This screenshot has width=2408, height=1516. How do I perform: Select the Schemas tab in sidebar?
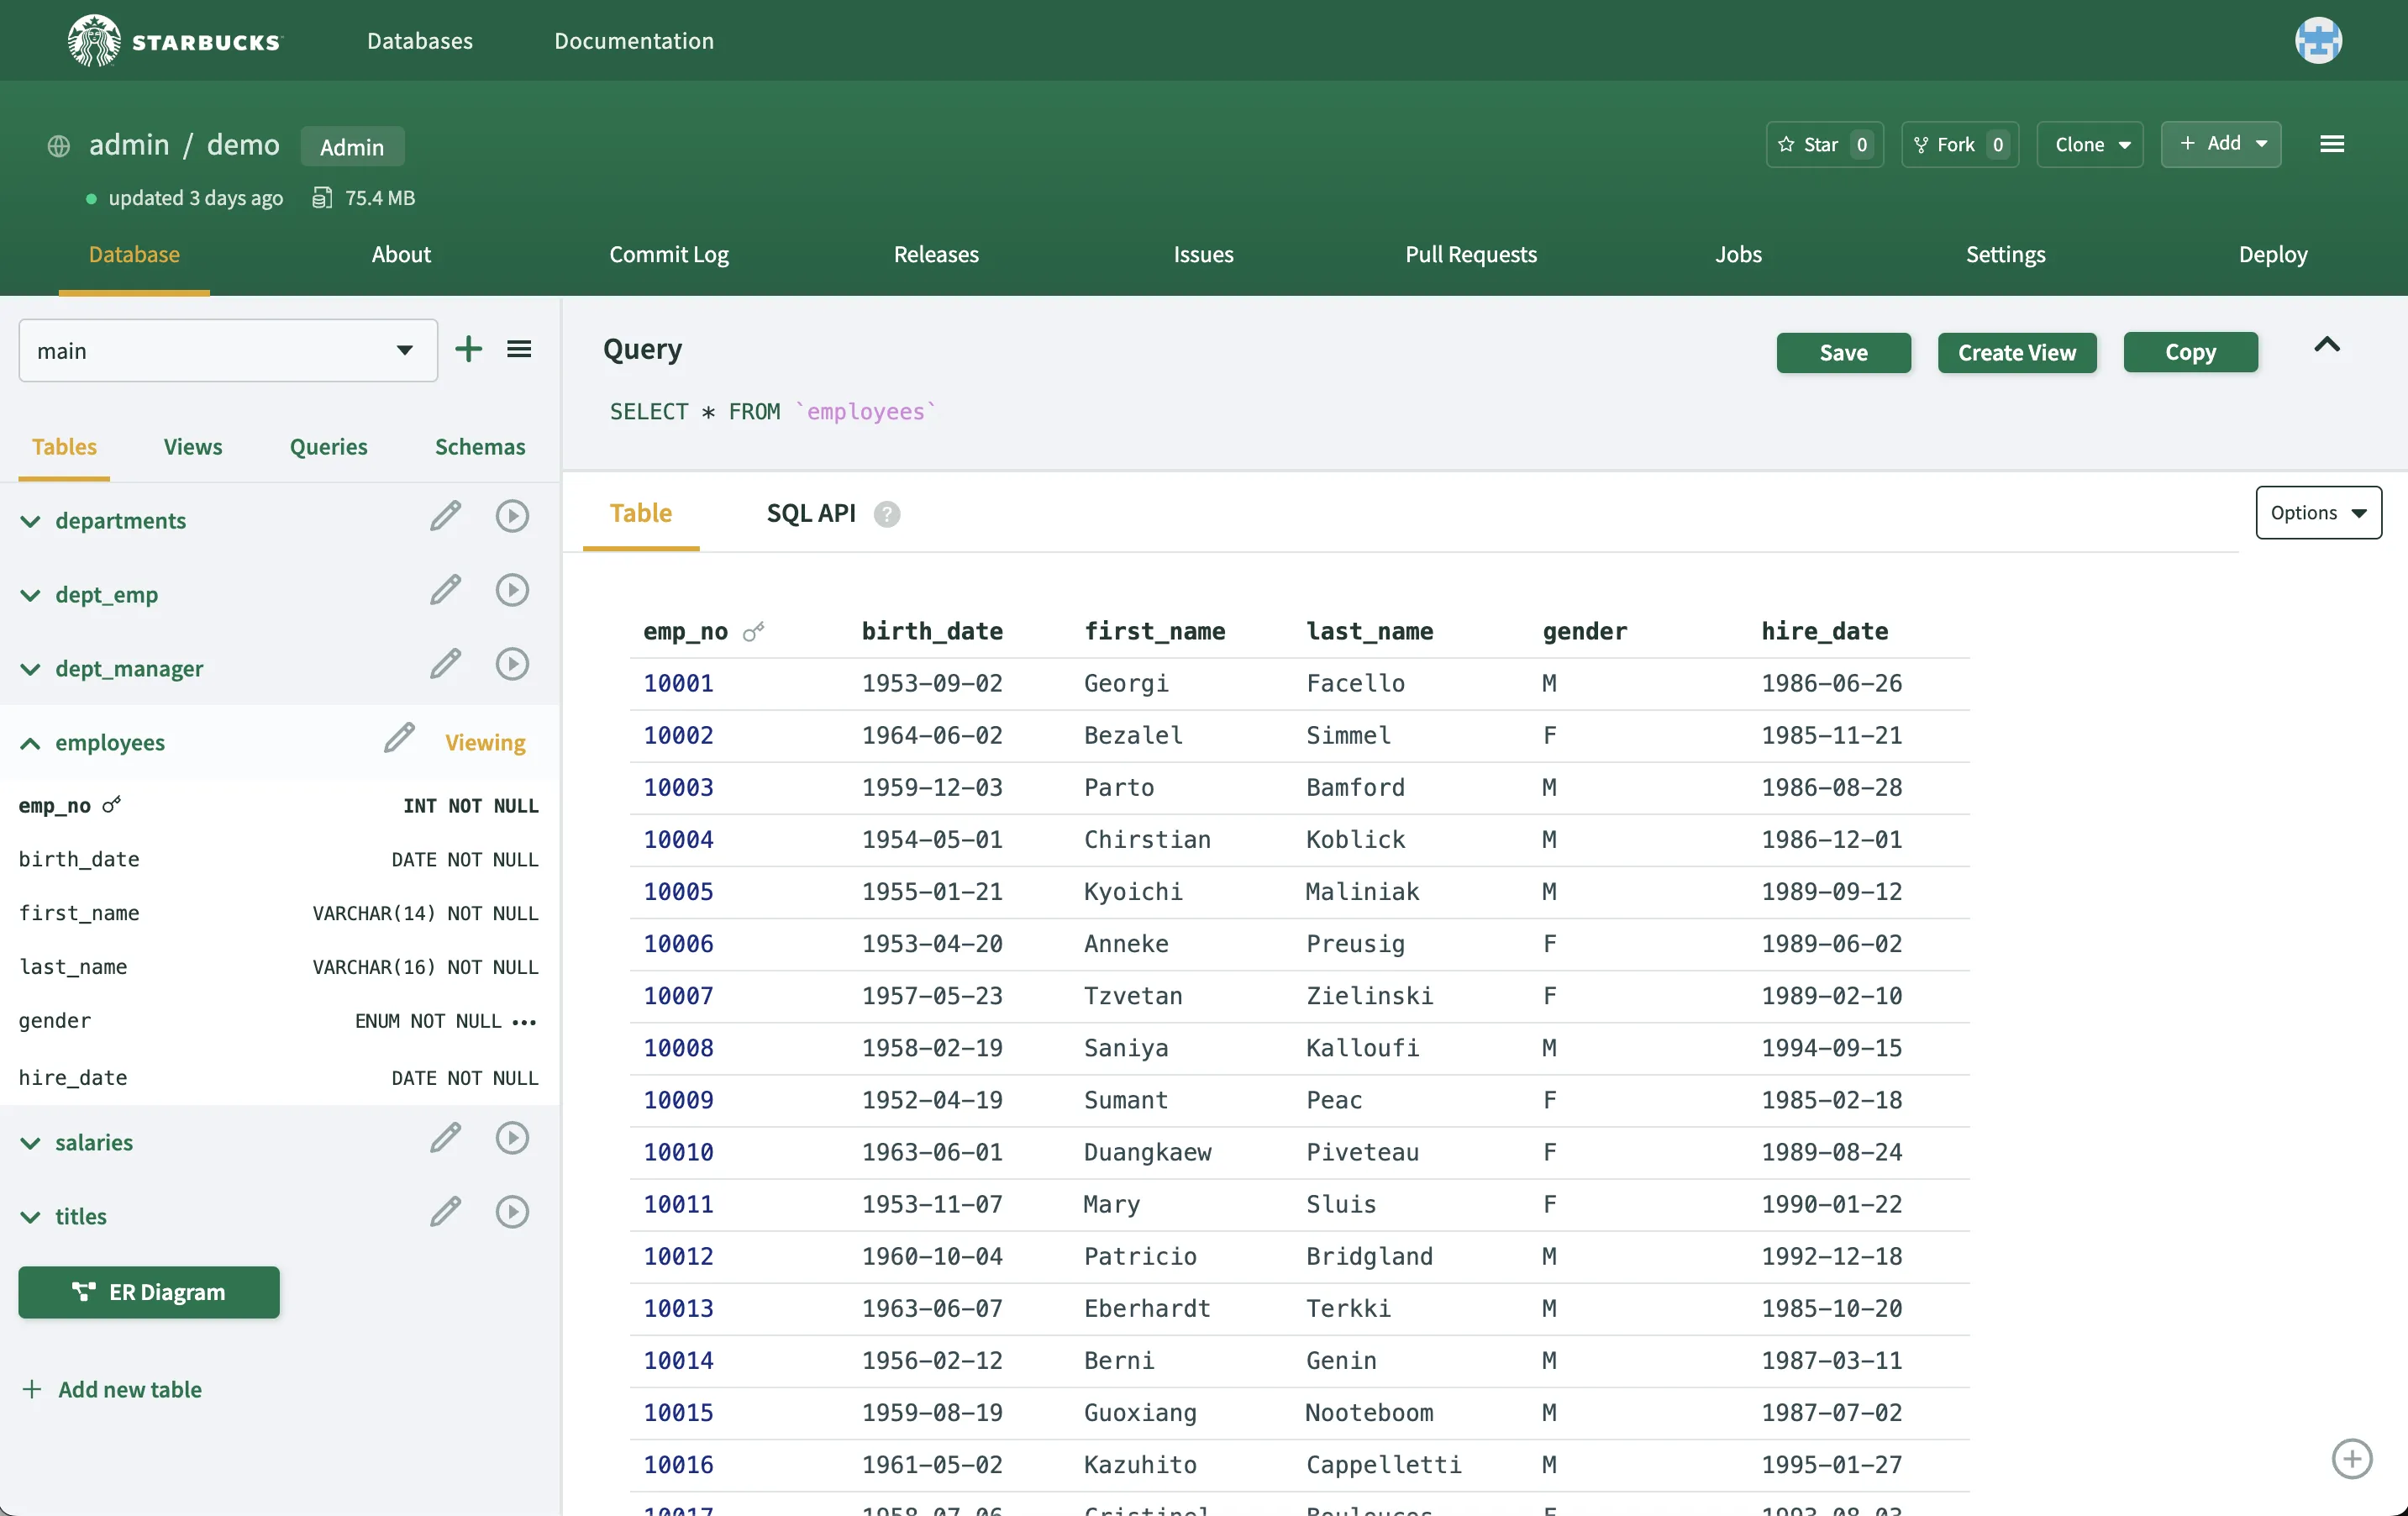click(x=479, y=447)
